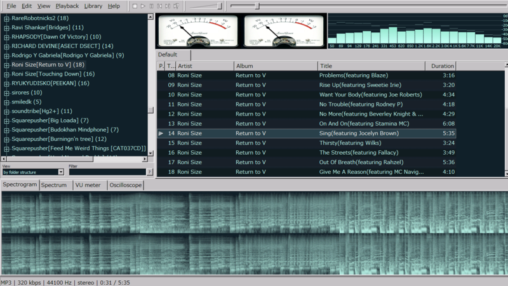Select soundtribe[Hg2+] (11) tree item
The width and height of the screenshot is (508, 286).
(x=42, y=111)
